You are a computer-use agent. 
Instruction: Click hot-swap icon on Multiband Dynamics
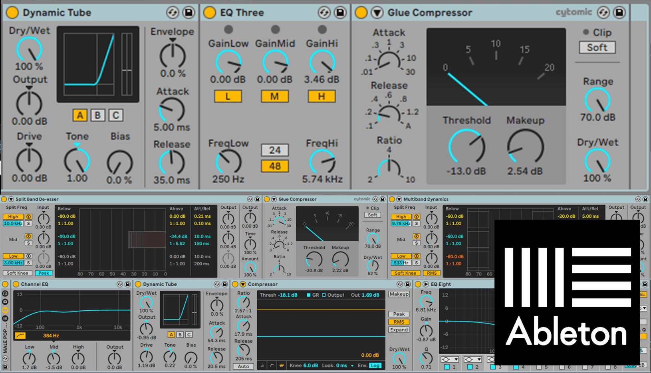click(x=638, y=199)
